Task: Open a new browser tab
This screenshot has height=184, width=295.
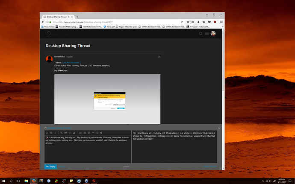Action: (x=77, y=17)
